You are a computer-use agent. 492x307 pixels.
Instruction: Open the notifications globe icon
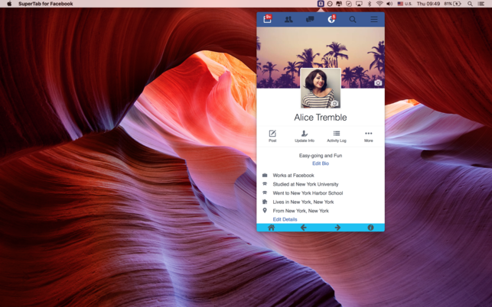(331, 19)
